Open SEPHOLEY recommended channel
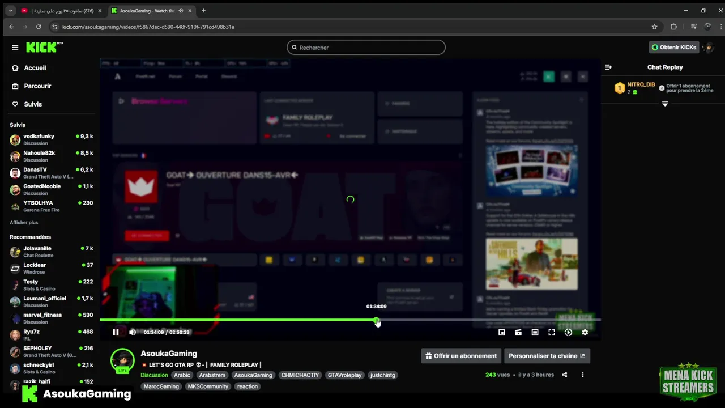This screenshot has width=725, height=408. coord(51,351)
